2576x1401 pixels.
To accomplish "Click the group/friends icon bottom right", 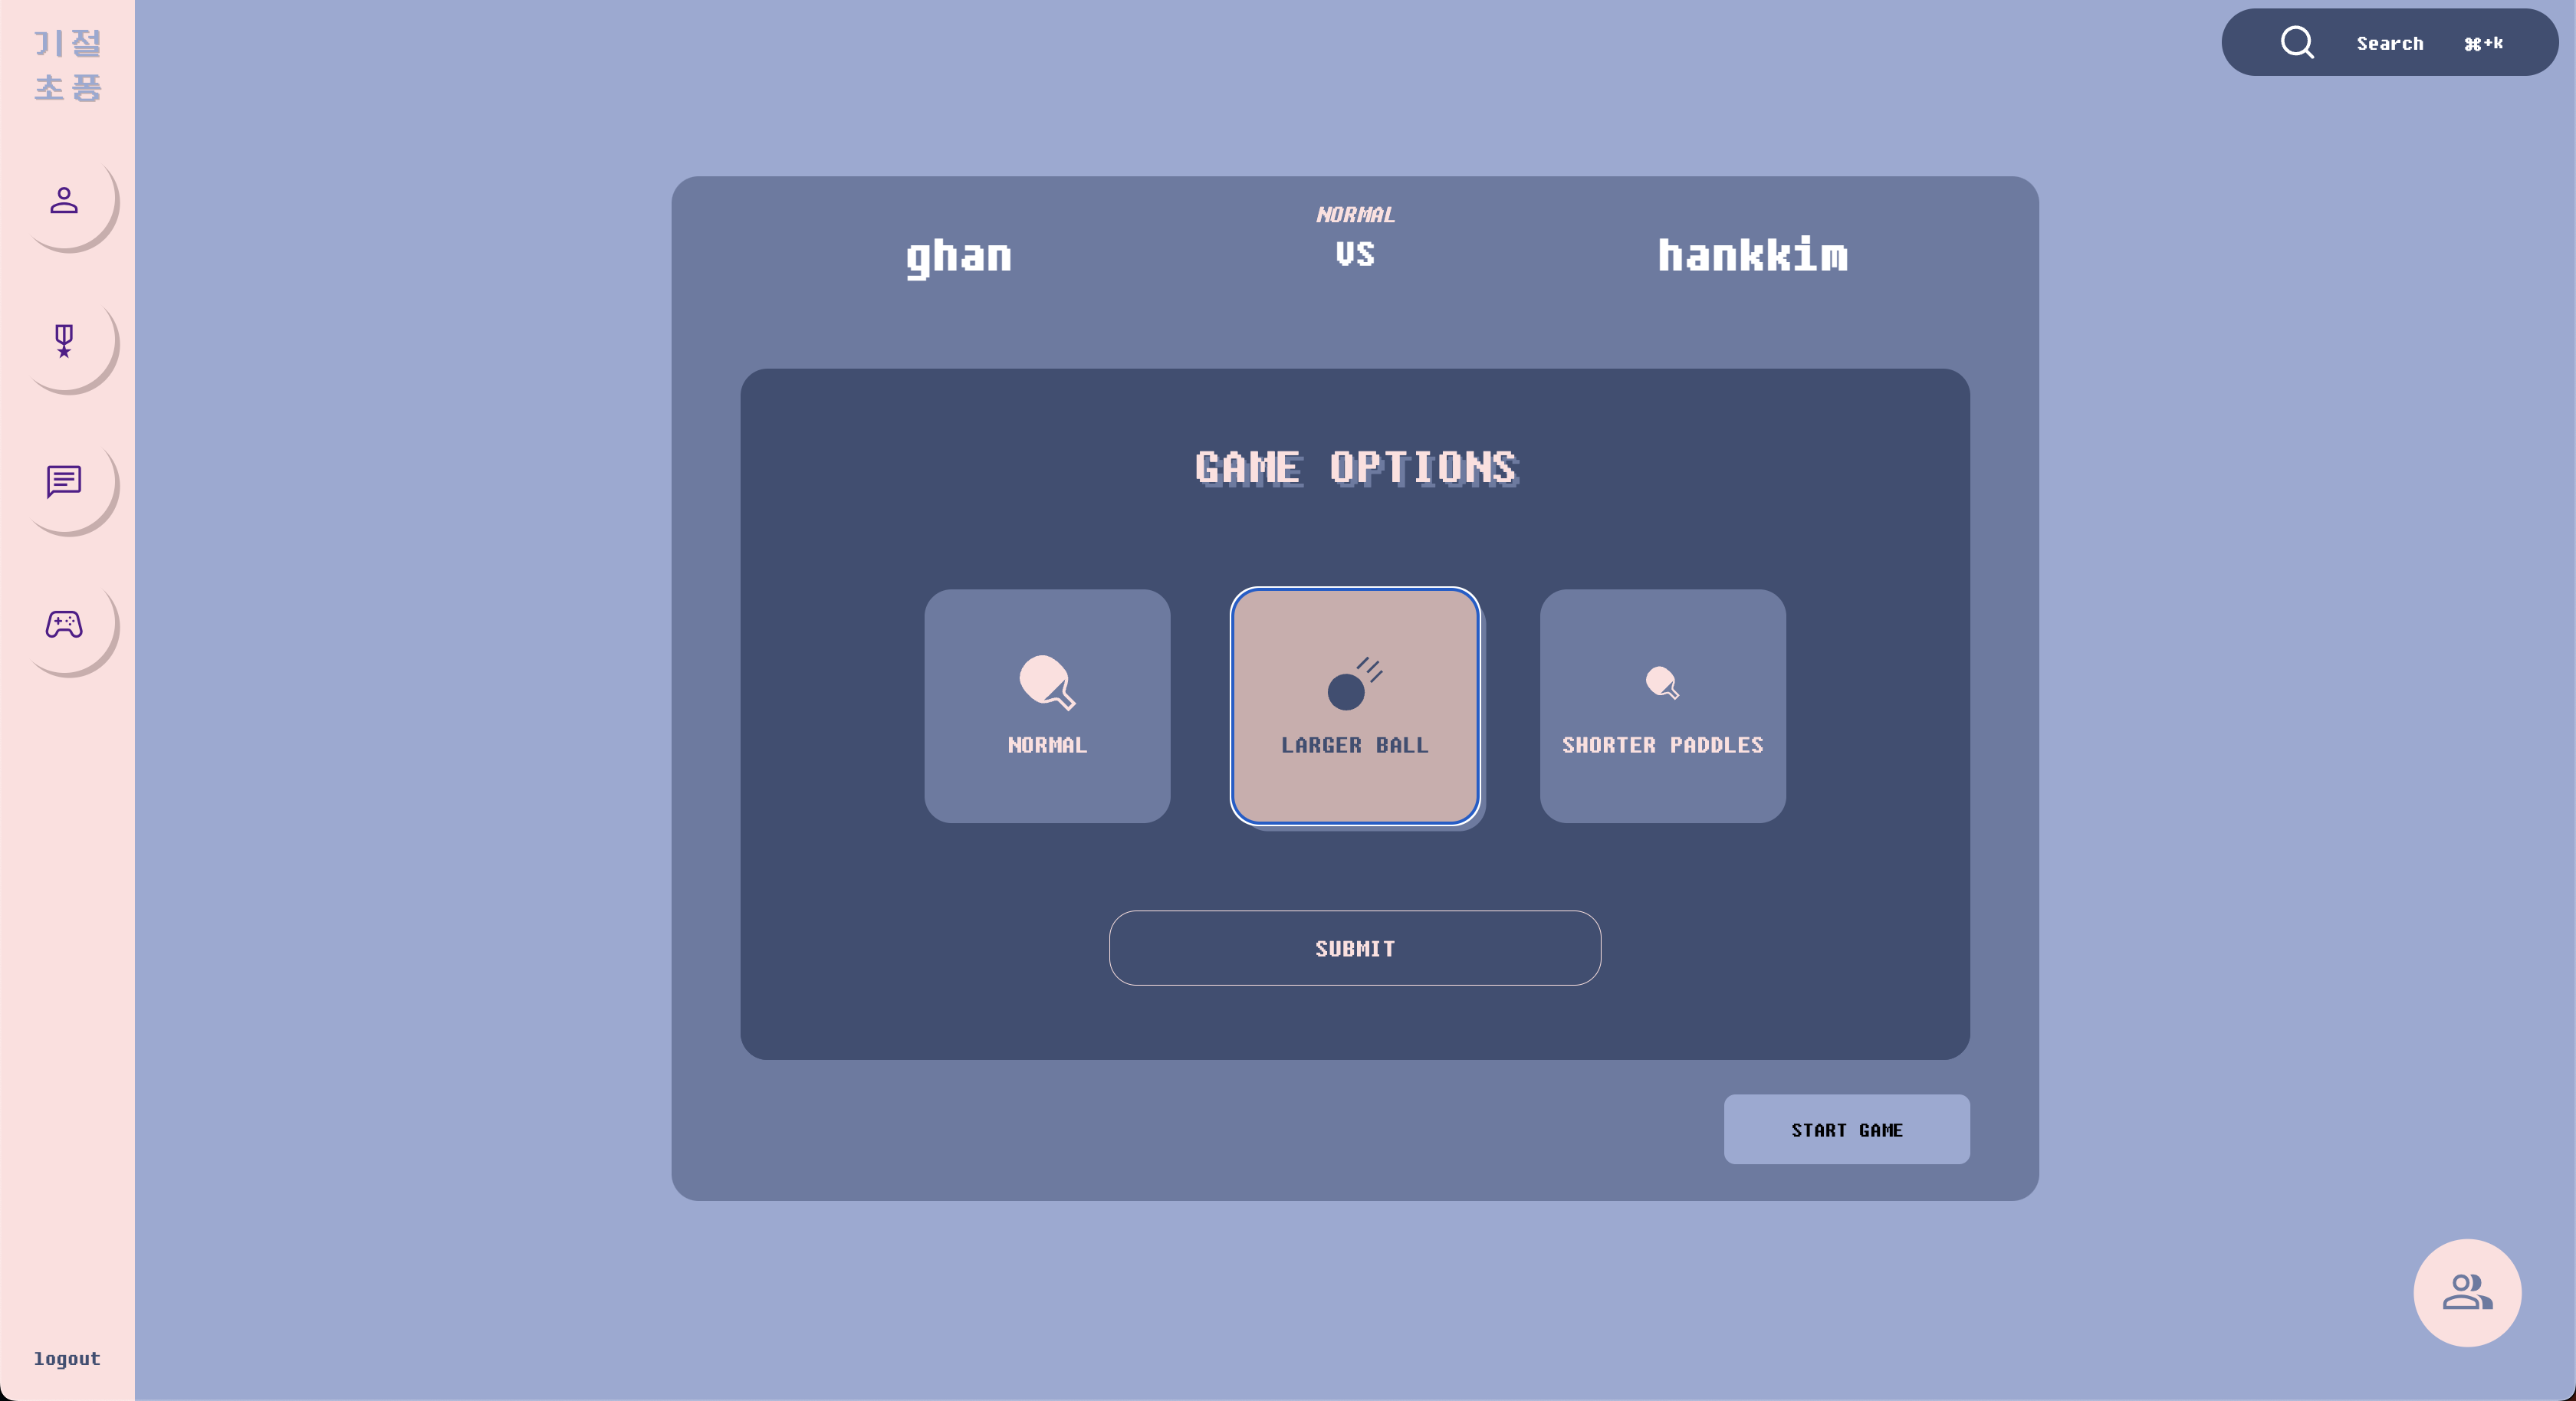I will 2469,1292.
